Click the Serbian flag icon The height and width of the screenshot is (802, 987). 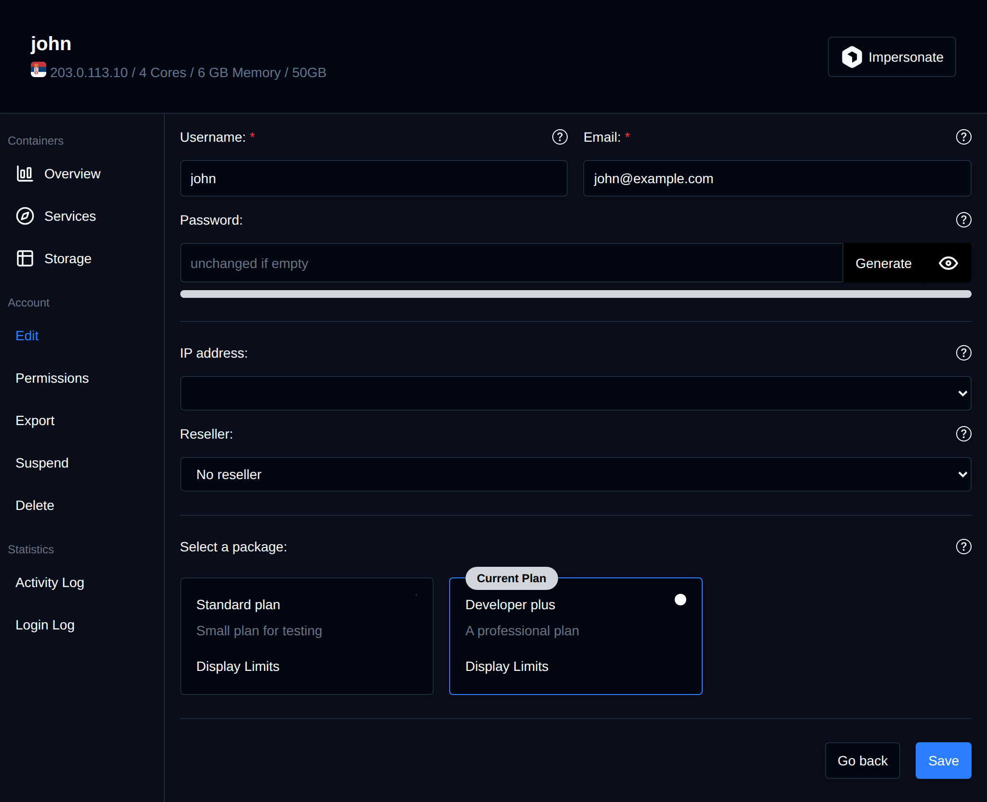(39, 69)
